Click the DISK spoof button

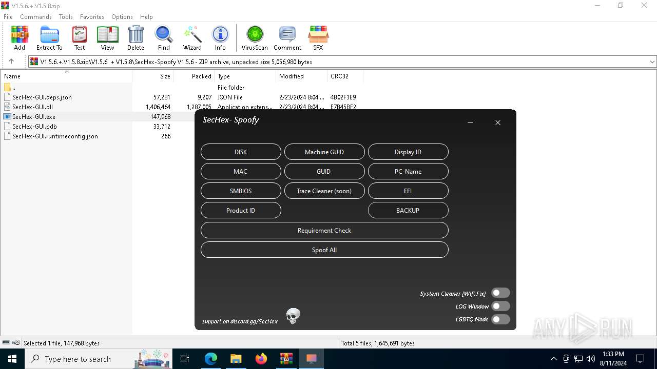(x=241, y=152)
